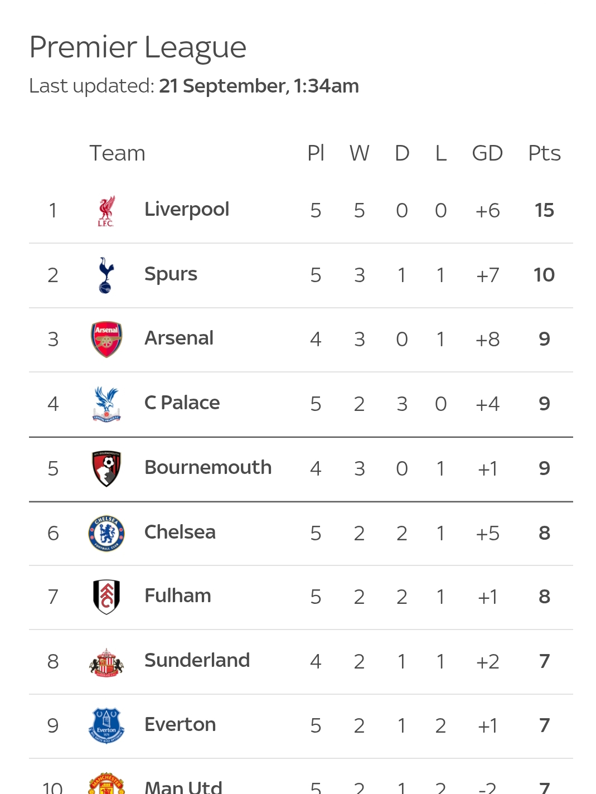Open the Liverpool team link
596x794 pixels.
tap(187, 210)
